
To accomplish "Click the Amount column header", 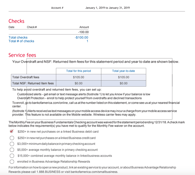I will [x=84, y=27].
